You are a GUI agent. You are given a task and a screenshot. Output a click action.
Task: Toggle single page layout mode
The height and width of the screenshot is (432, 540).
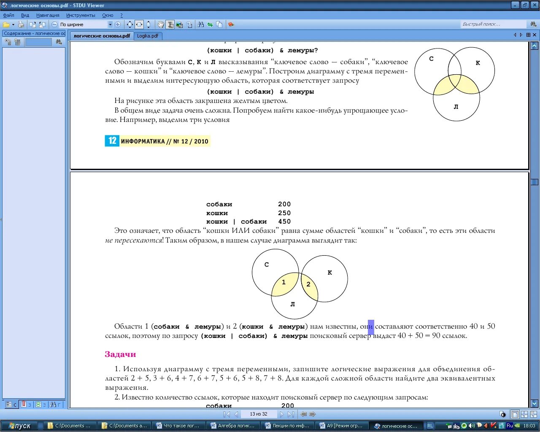click(515, 414)
